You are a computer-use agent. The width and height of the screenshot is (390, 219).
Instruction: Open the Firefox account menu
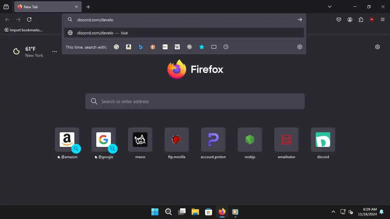pos(350,19)
